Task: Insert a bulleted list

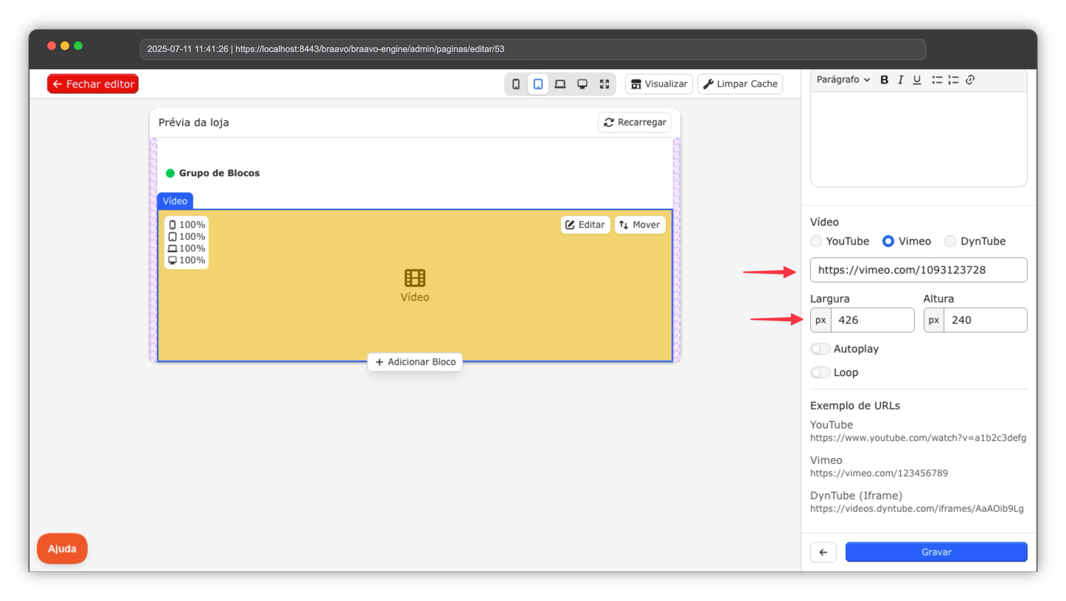Action: 937,80
